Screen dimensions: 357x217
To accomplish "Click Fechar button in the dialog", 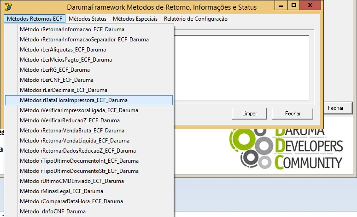I will [293, 114].
